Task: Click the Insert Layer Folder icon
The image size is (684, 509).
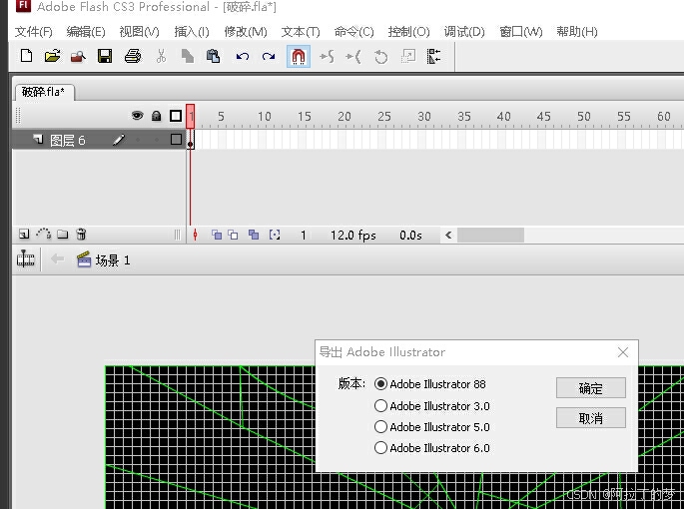Action: tap(63, 235)
